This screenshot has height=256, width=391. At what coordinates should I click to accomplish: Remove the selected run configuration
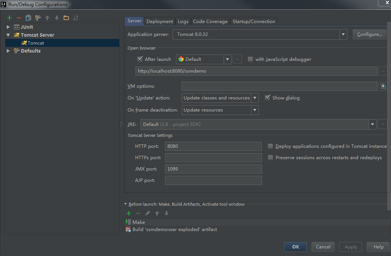[19, 18]
